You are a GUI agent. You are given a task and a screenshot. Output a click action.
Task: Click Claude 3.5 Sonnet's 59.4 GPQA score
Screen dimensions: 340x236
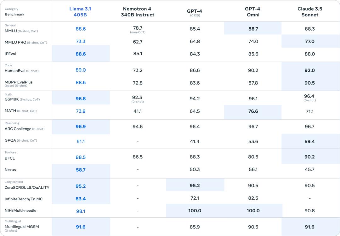pos(309,141)
